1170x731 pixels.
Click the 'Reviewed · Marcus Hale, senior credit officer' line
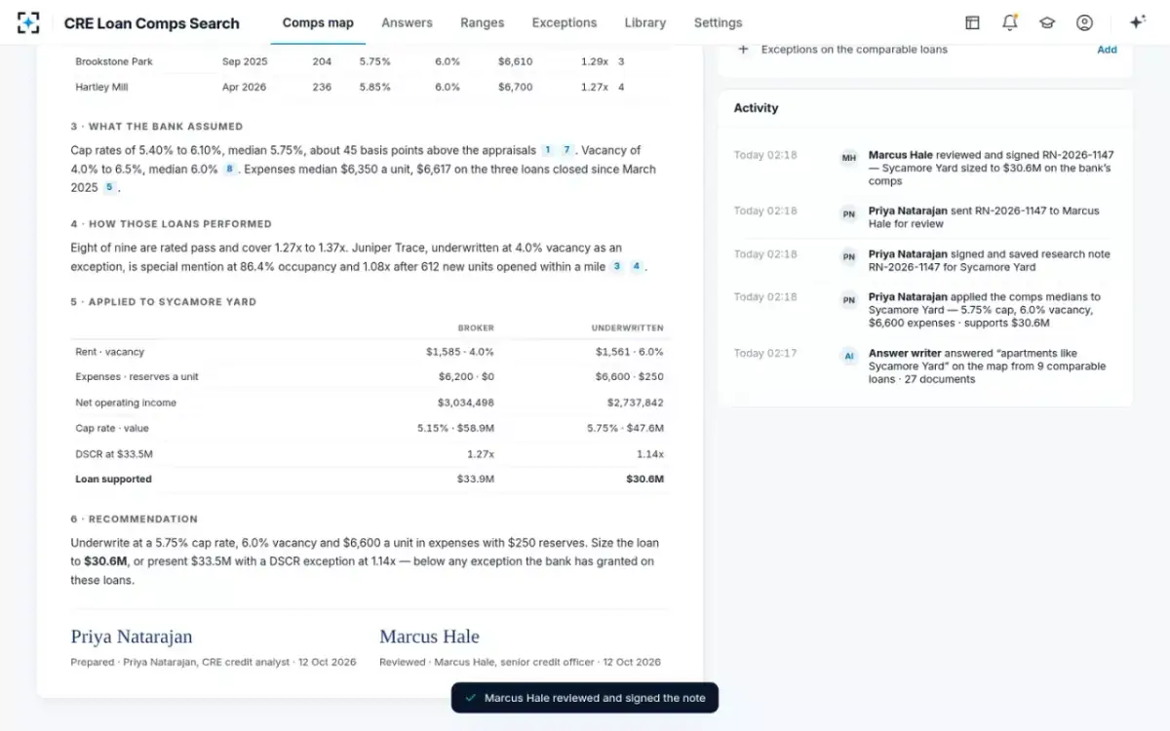pos(520,663)
